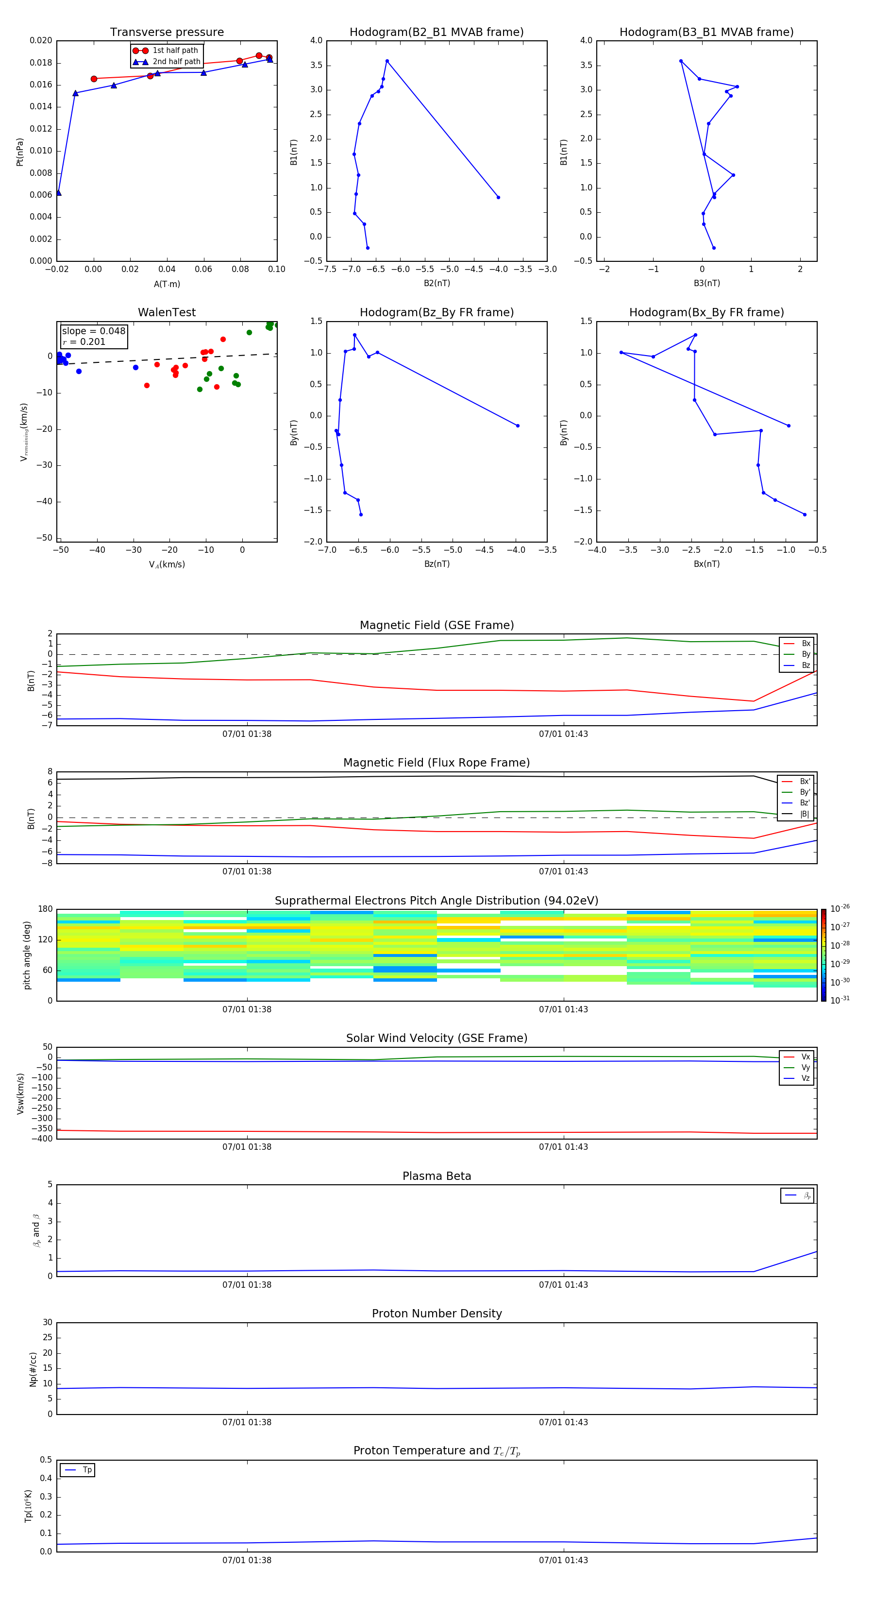Click 'Bx' in GSE magnetic field legend
Viewport: 874px width, 1603px height.
tap(797, 644)
